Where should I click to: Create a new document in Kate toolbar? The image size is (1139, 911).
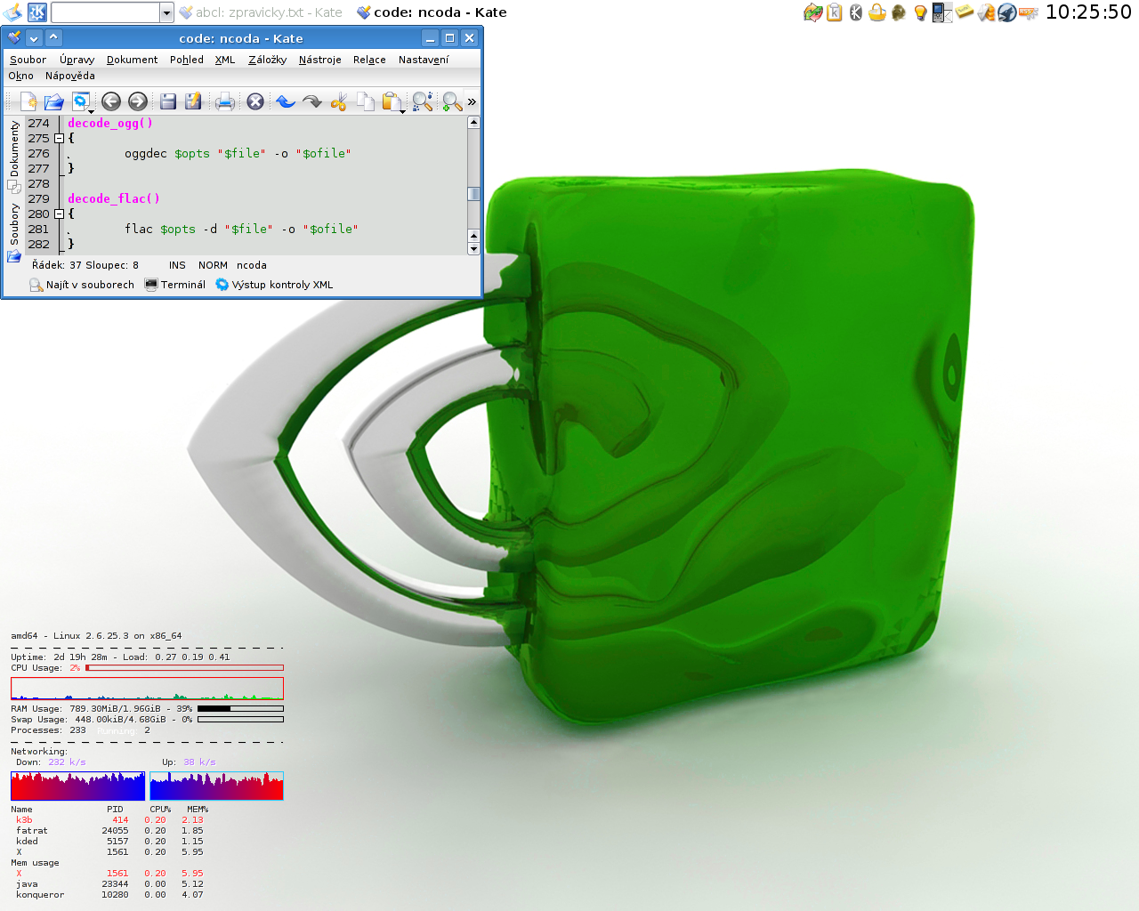pyautogui.click(x=28, y=101)
